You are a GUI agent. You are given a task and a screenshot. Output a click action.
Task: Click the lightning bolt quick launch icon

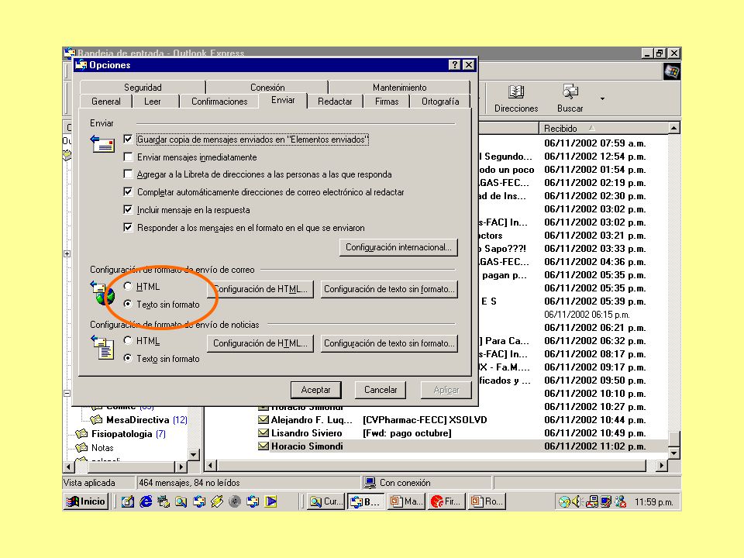pyautogui.click(x=217, y=501)
